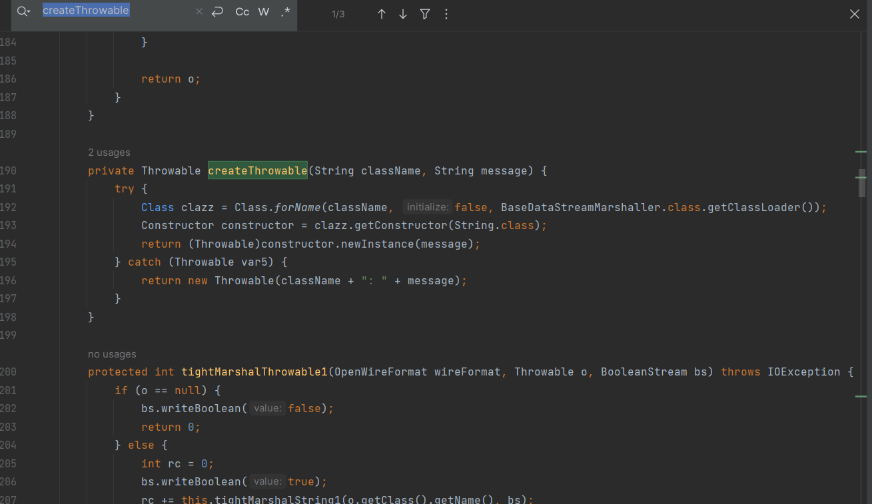Click BaseDataStreamMarshaller class reference
The height and width of the screenshot is (504, 872).
coord(581,207)
